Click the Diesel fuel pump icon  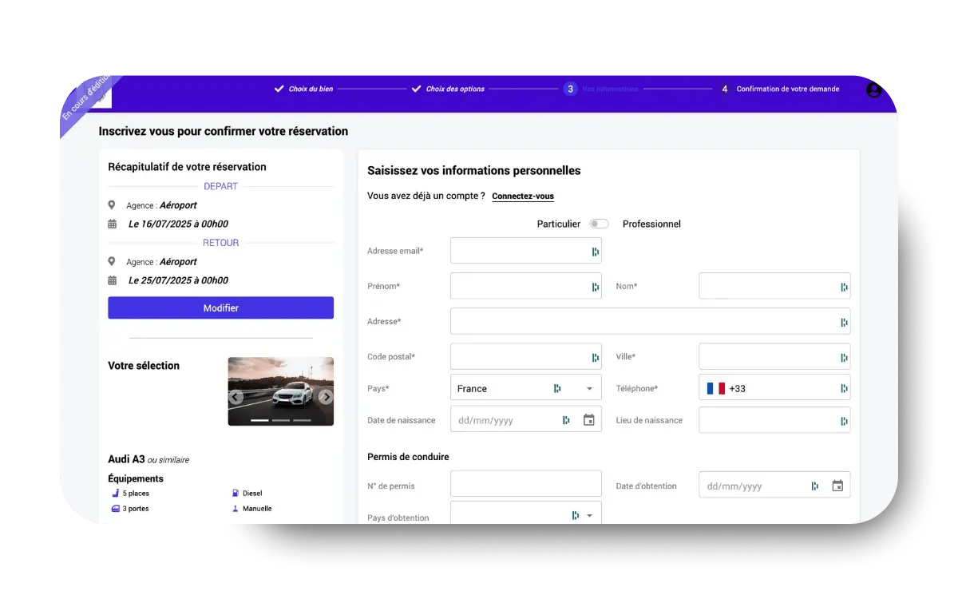coord(236,494)
